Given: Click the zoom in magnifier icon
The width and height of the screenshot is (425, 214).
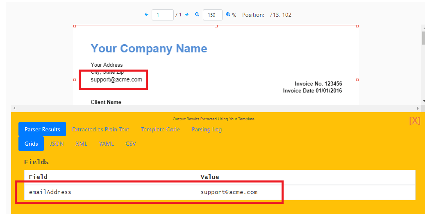Looking at the screenshot, I should (x=228, y=14).
